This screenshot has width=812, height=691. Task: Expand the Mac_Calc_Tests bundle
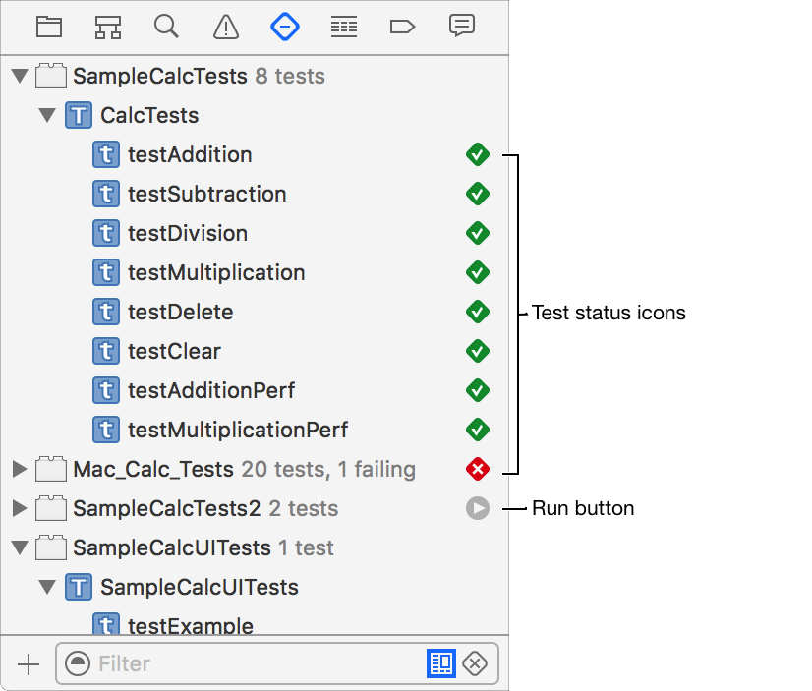pos(20,469)
